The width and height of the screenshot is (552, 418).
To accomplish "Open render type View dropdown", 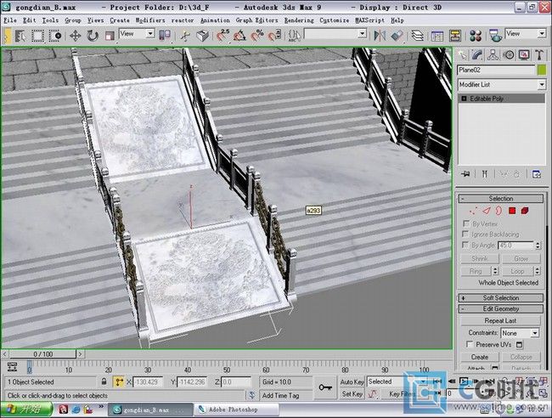I will pos(526,34).
